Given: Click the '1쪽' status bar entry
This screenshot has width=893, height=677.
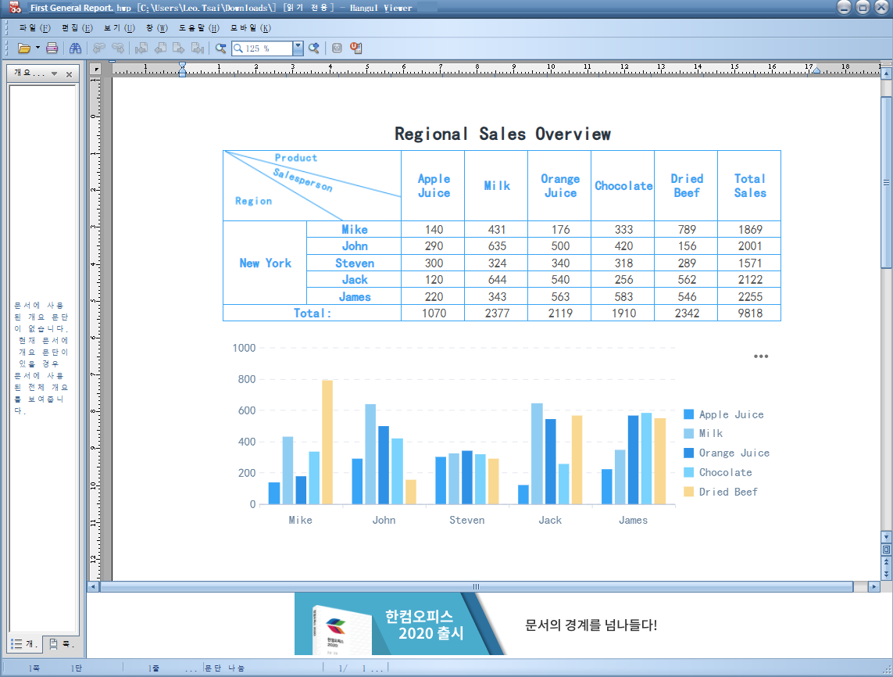Looking at the screenshot, I should click(34, 668).
